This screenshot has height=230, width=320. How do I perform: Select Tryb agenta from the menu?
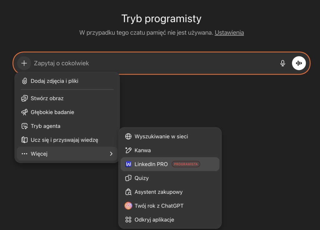click(x=46, y=126)
